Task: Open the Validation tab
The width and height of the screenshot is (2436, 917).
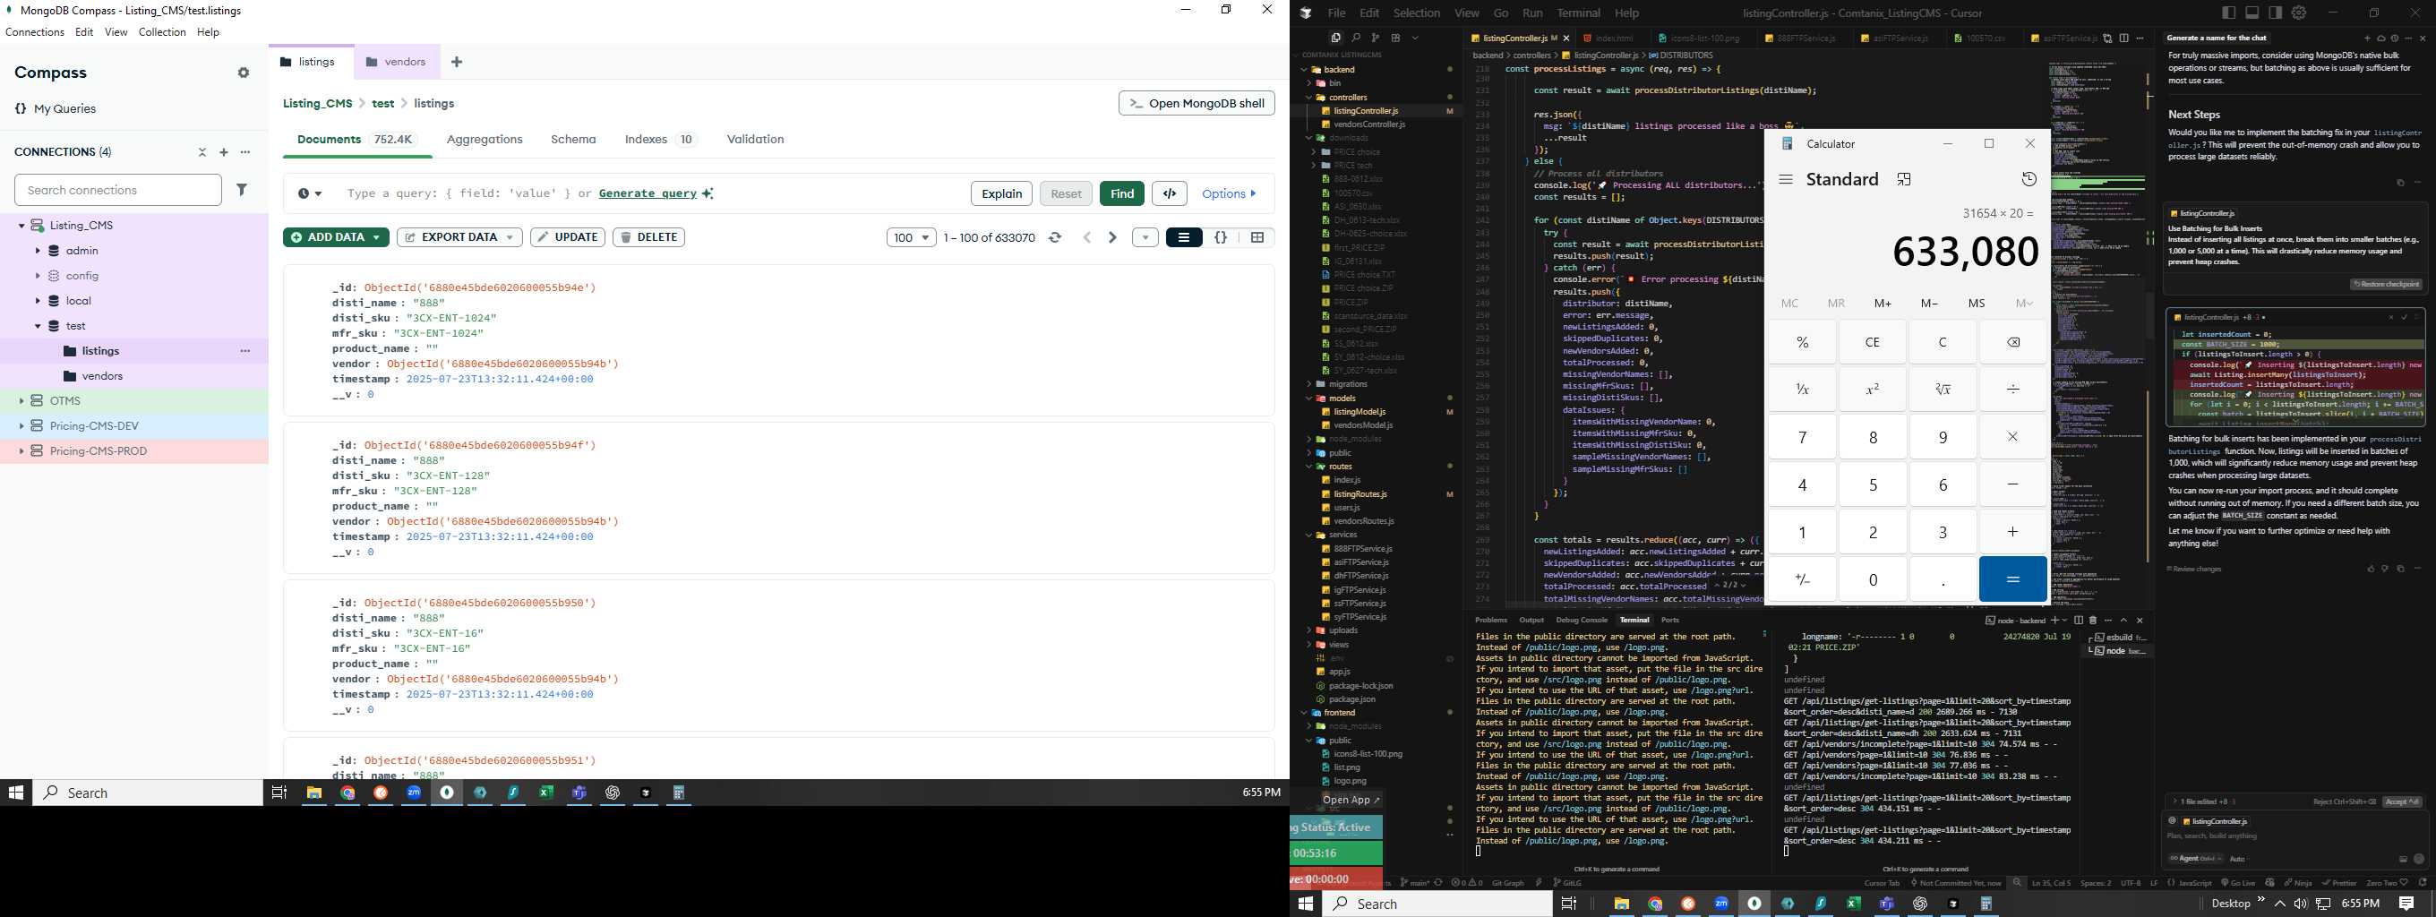Action: pyautogui.click(x=755, y=139)
